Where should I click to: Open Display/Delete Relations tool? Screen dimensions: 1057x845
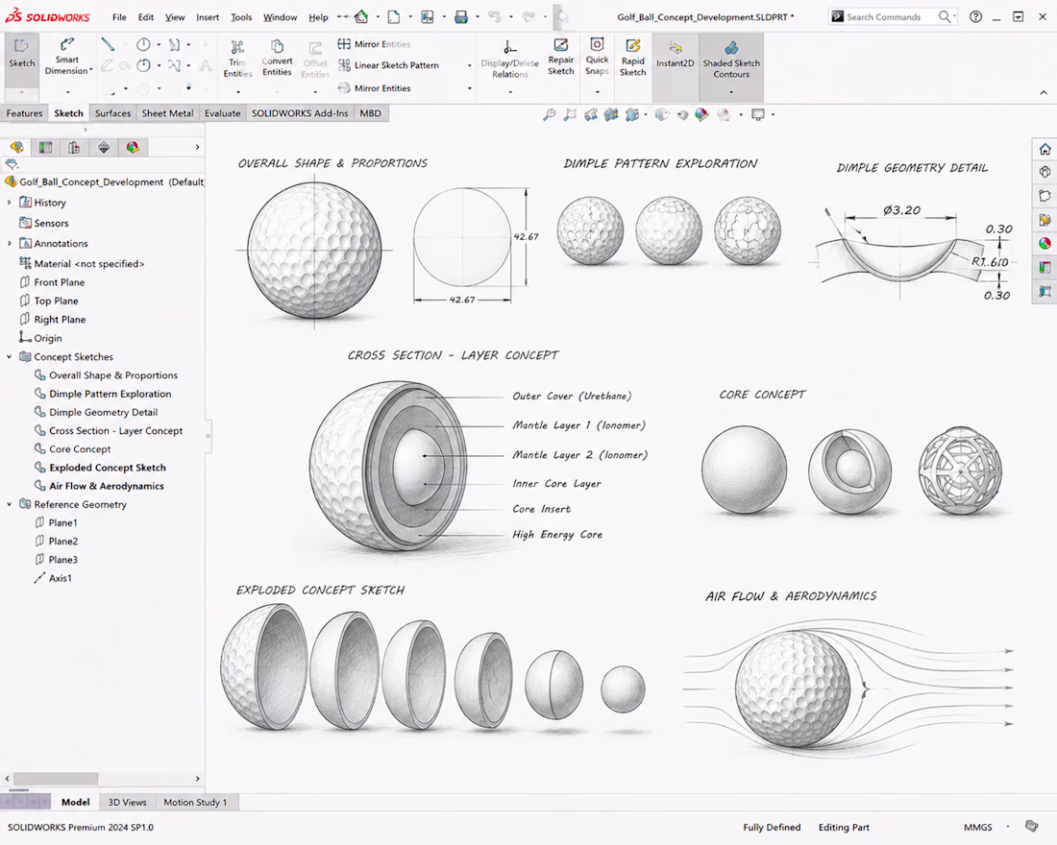click(509, 59)
